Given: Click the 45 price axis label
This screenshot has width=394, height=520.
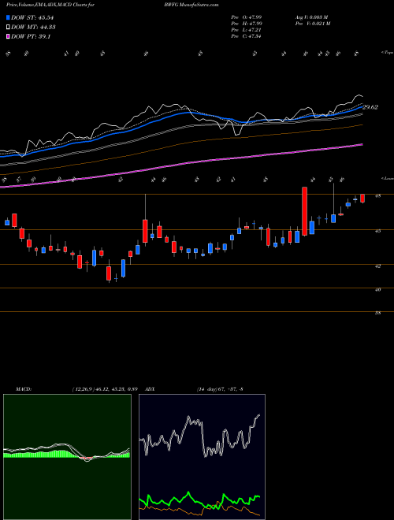Looking at the screenshot, I should coord(377,231).
